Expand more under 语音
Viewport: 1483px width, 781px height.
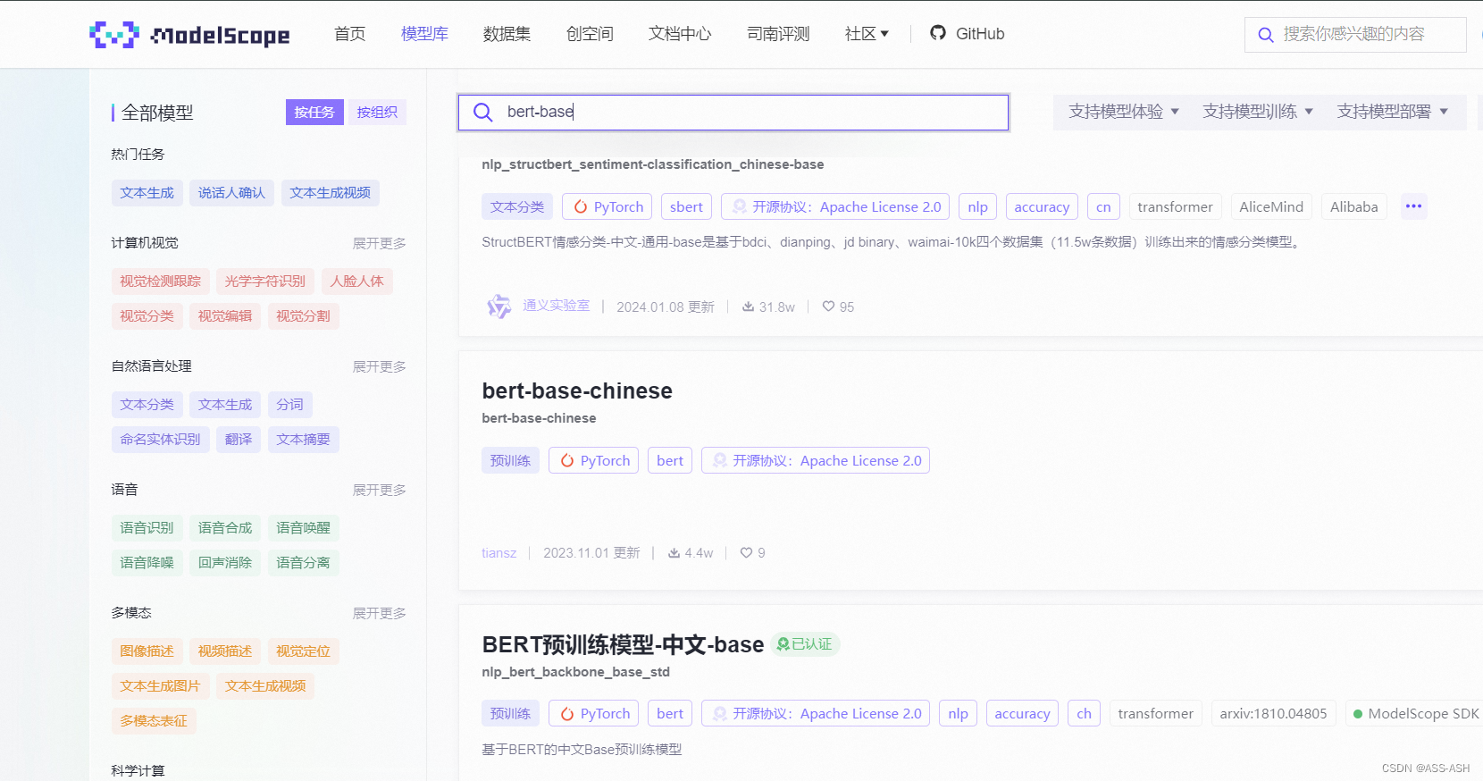click(x=379, y=490)
